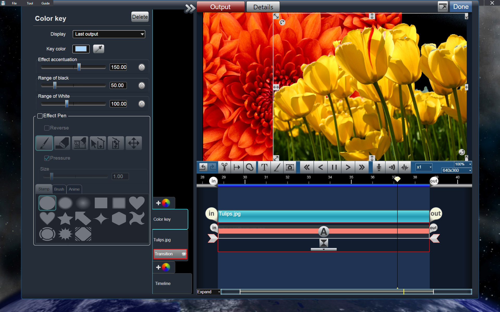The image size is (500, 312).
Task: Select the eyedropper key color picker
Action: pyautogui.click(x=99, y=49)
